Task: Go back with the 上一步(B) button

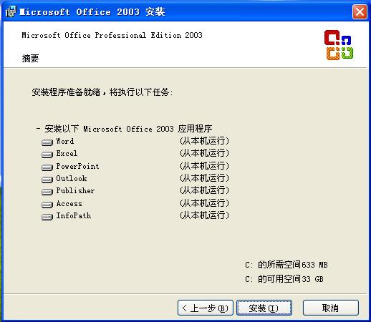Action: pyautogui.click(x=205, y=308)
